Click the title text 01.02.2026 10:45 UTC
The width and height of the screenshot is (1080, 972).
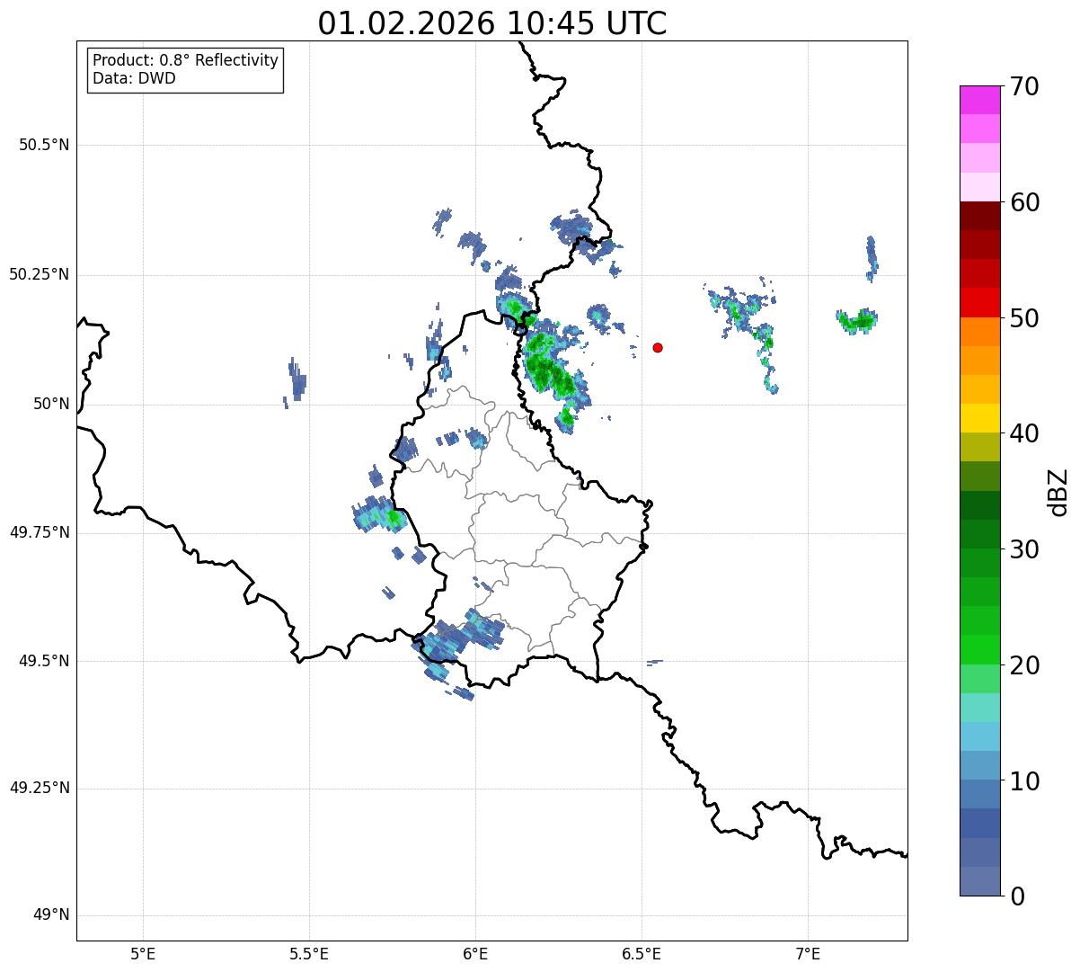pos(492,23)
